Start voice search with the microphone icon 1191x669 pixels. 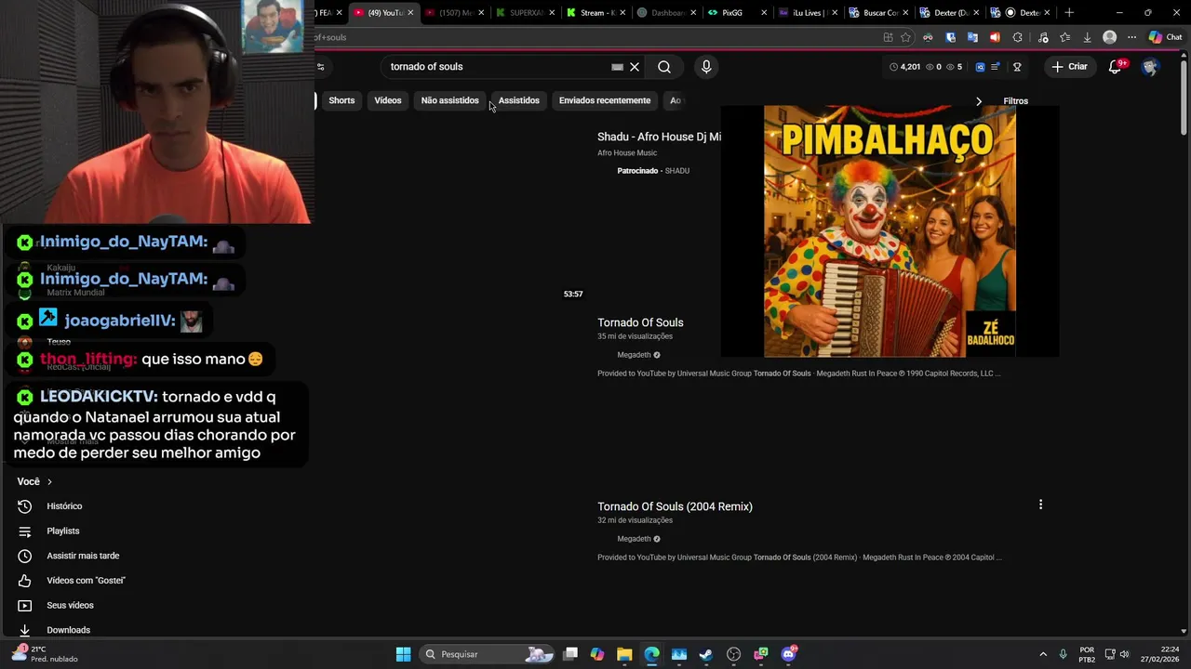point(706,67)
